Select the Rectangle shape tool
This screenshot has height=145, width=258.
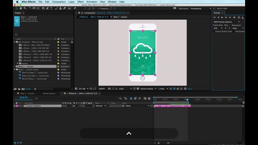pos(43,8)
